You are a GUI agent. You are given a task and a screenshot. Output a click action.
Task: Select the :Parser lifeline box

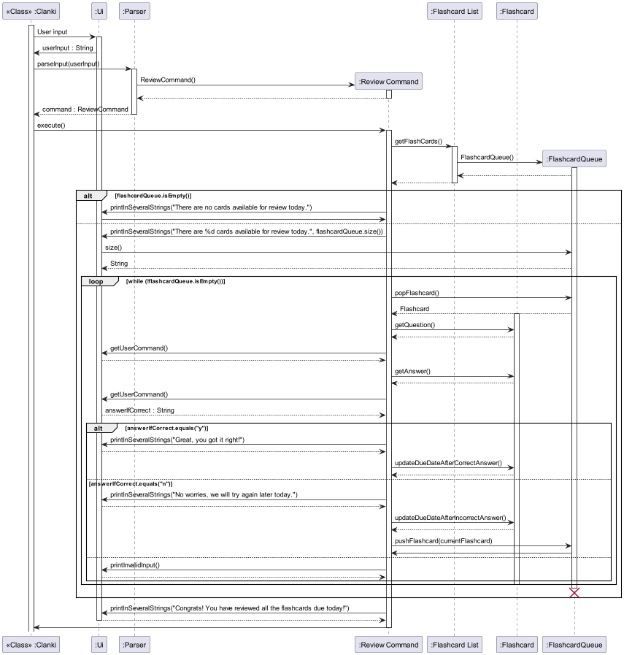coord(134,11)
